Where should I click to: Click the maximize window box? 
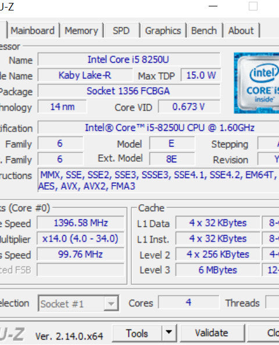click(253, 6)
